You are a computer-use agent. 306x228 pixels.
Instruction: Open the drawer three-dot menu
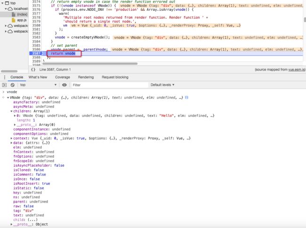(x=5, y=77)
